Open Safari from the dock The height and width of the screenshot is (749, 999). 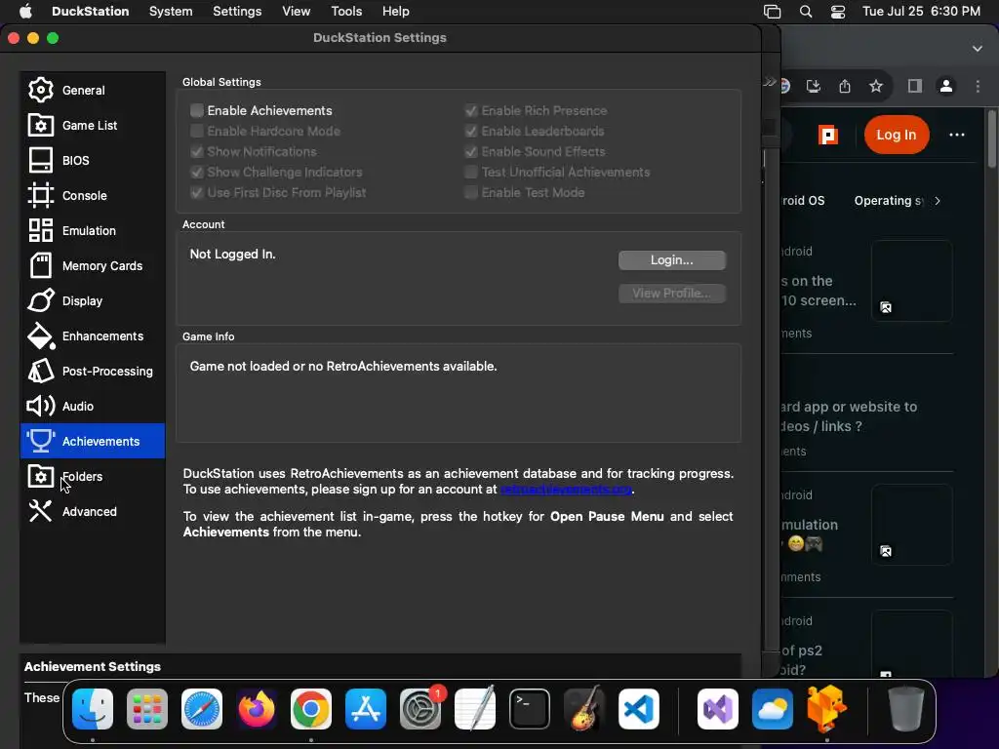202,709
